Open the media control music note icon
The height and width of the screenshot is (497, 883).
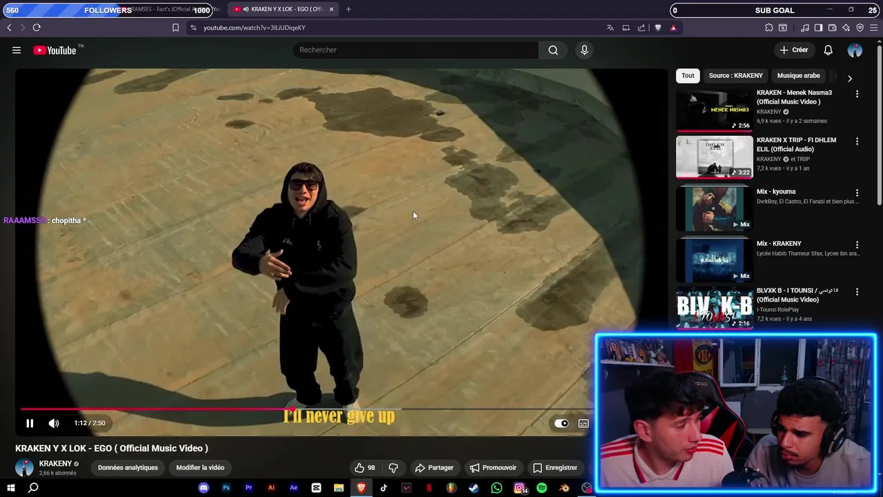(x=805, y=28)
